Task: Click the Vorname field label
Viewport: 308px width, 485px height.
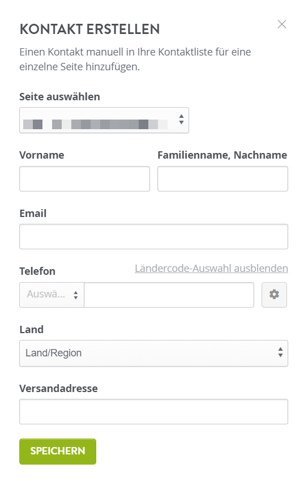Action: click(x=42, y=155)
